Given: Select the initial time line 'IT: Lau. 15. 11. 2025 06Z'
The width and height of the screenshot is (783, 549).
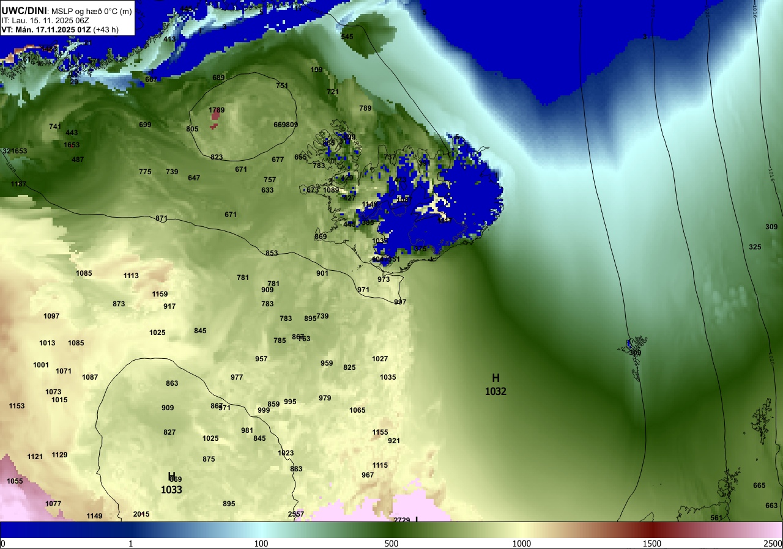Looking at the screenshot, I should (45, 20).
